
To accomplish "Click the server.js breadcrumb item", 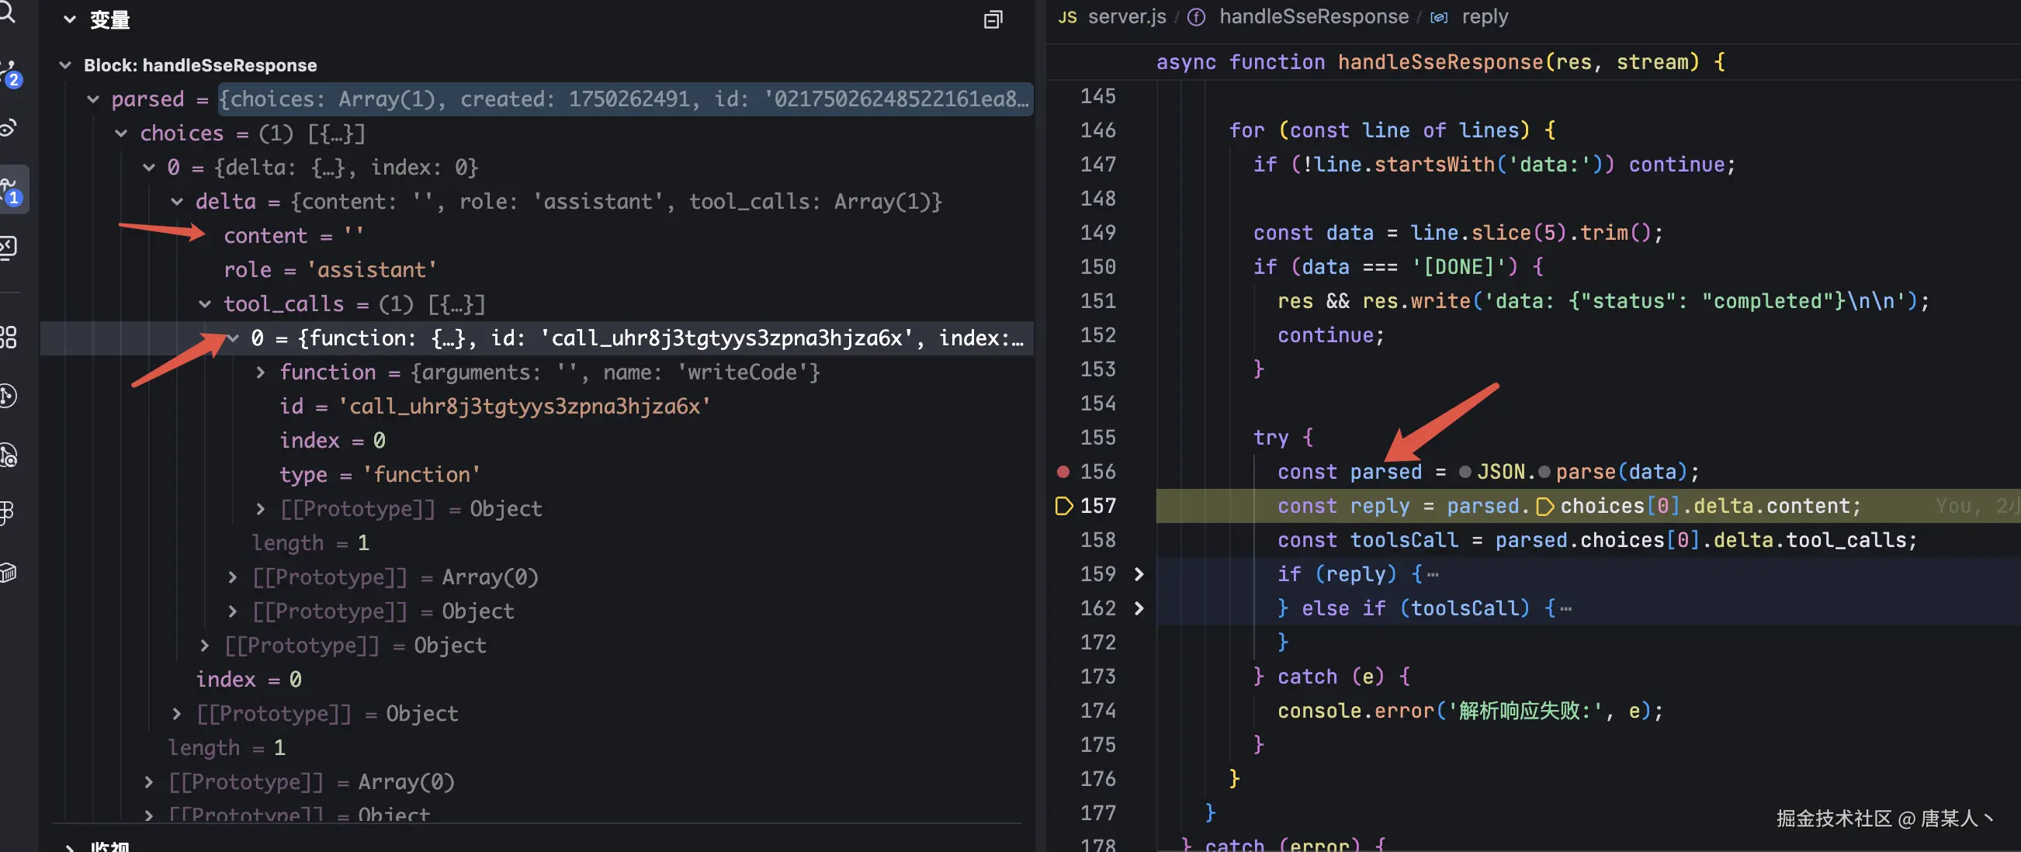I will pos(1126,16).
